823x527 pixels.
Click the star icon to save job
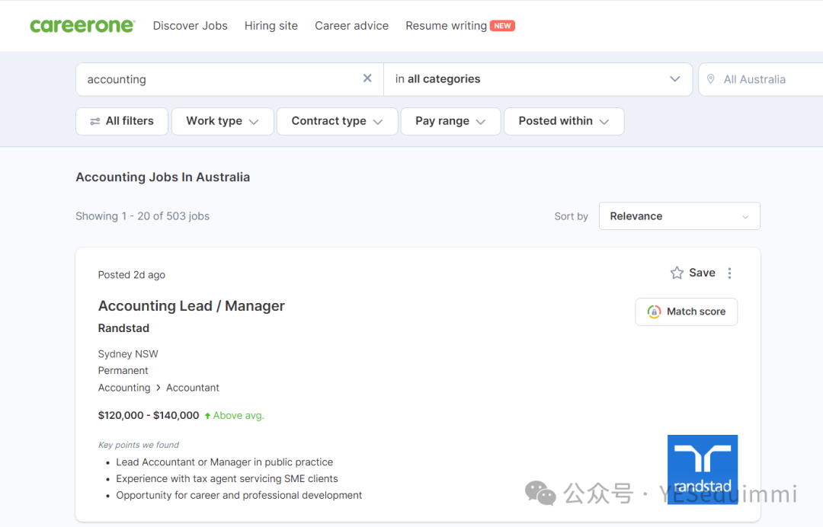point(677,273)
